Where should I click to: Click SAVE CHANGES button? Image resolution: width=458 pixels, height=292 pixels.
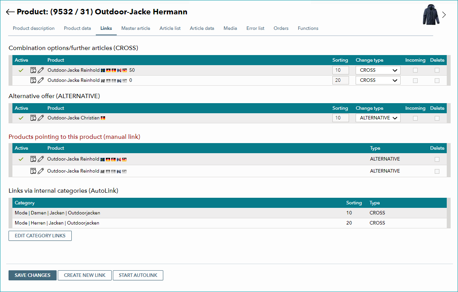(x=33, y=275)
